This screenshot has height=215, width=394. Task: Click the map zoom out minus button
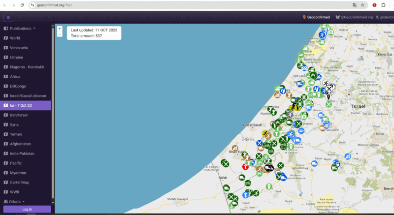click(60, 34)
